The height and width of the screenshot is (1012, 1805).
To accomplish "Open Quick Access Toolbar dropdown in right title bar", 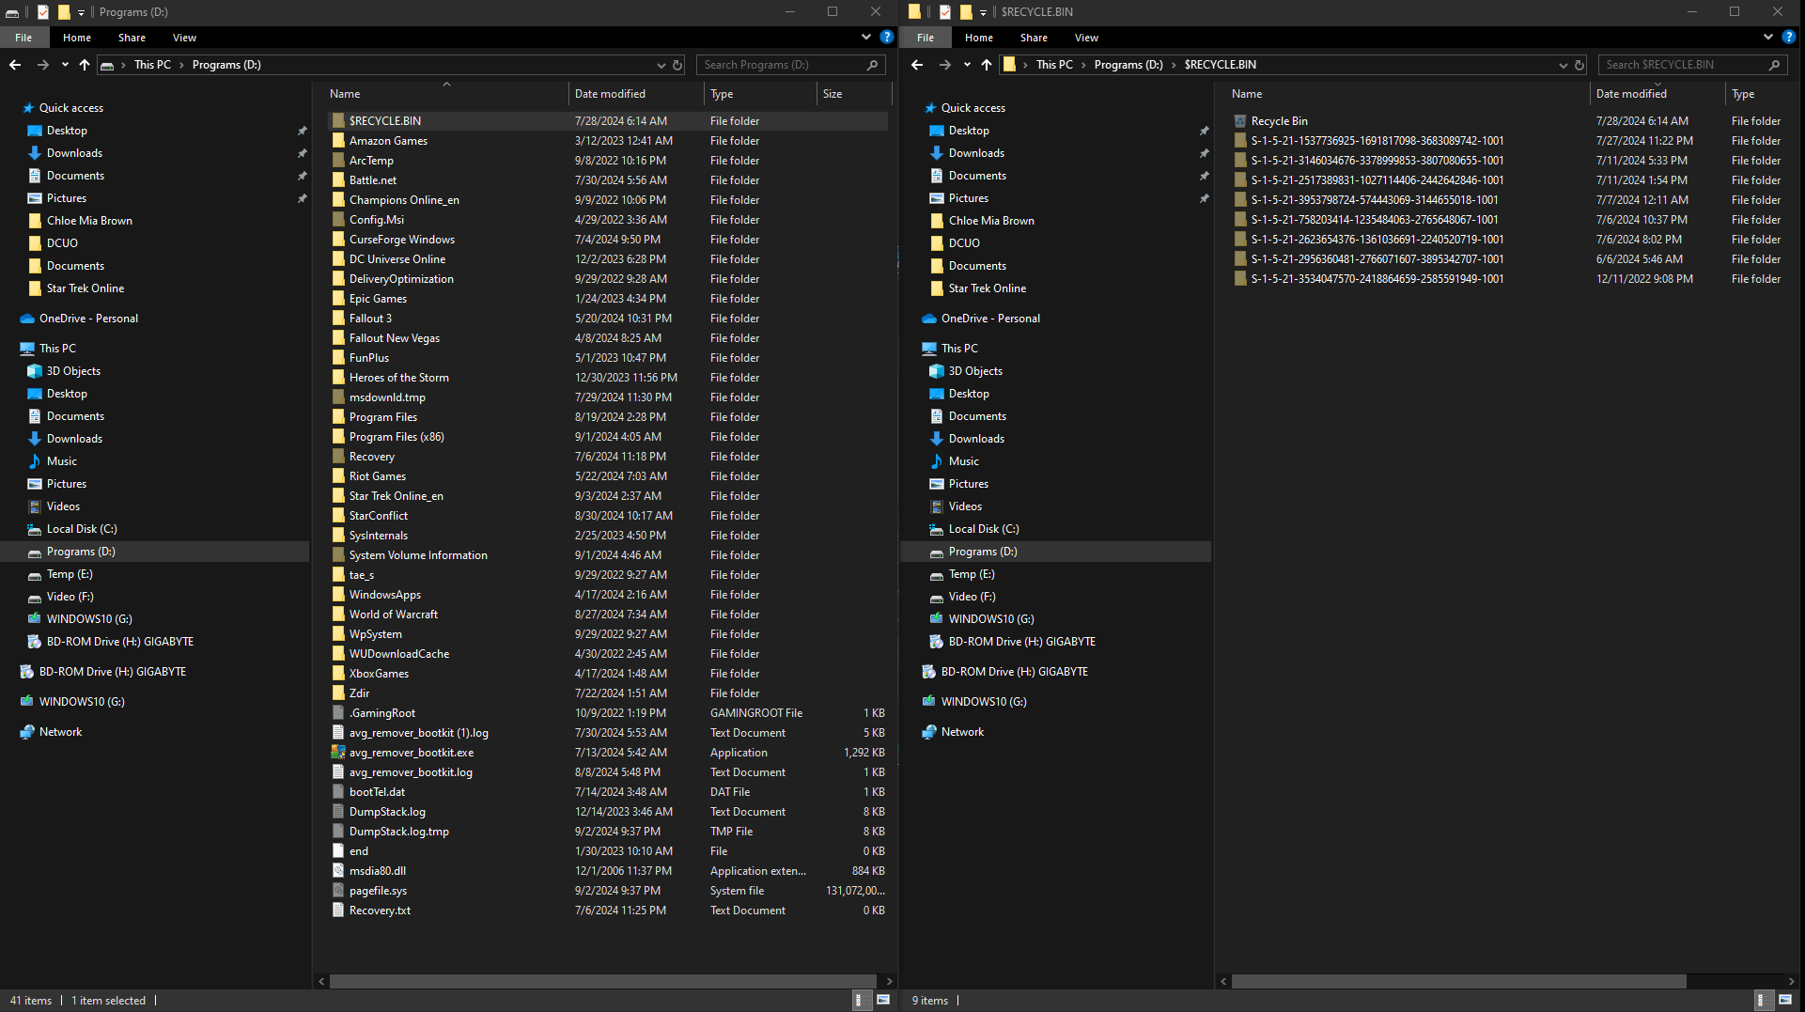I will (x=983, y=12).
